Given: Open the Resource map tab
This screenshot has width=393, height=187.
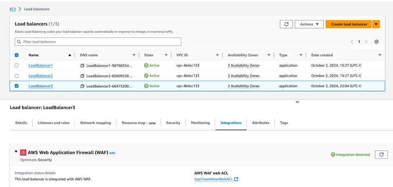Looking at the screenshot, I should pos(139,123).
